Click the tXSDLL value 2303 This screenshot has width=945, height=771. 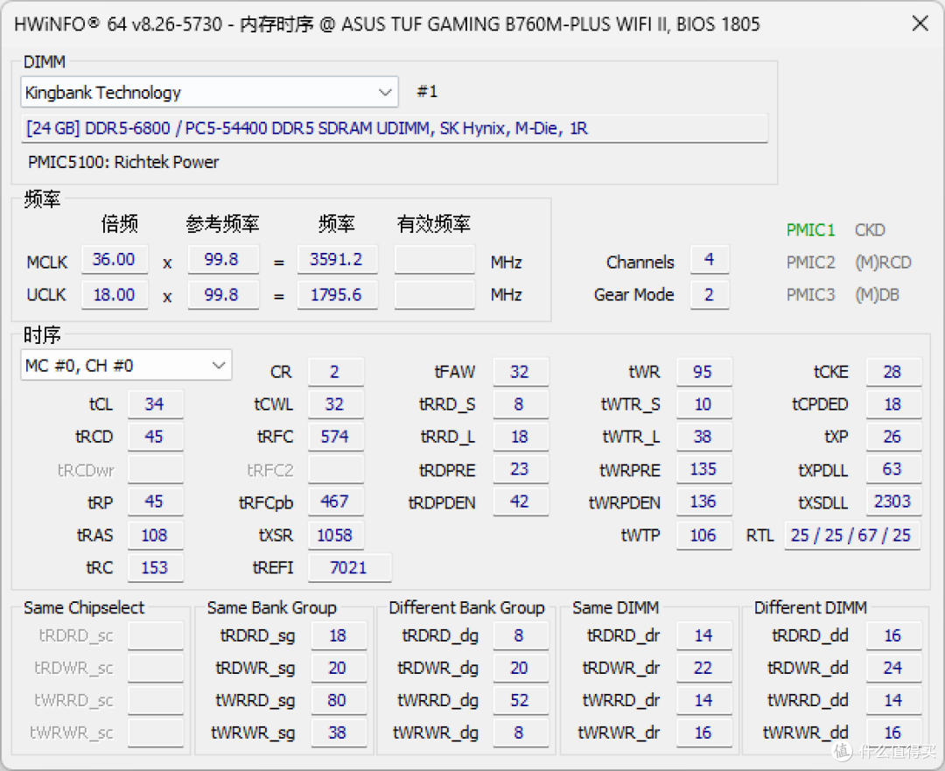coord(893,501)
